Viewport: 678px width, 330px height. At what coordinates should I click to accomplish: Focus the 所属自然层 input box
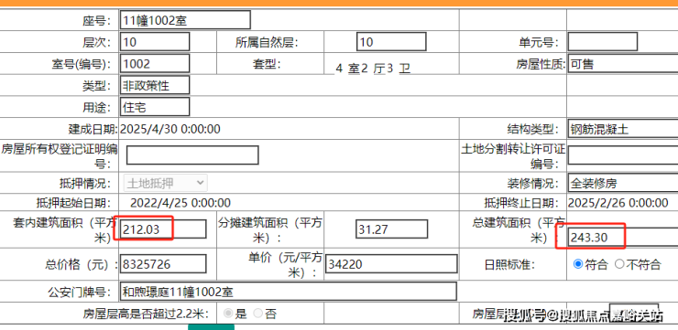point(391,41)
